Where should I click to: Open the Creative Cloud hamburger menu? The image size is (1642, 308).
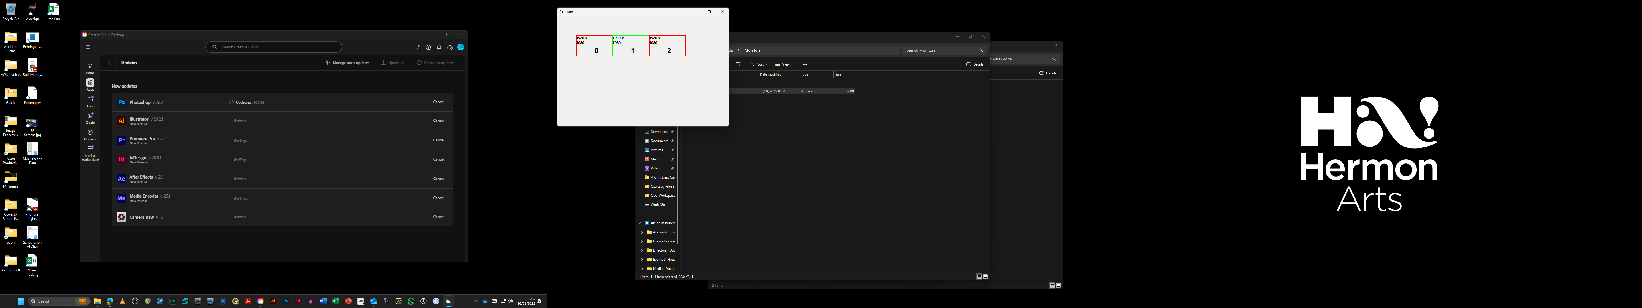tap(88, 47)
